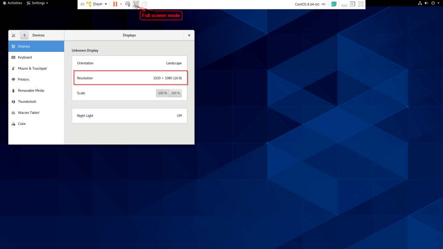
Task: Open Color settings from the sidebar
Action: click(21, 124)
